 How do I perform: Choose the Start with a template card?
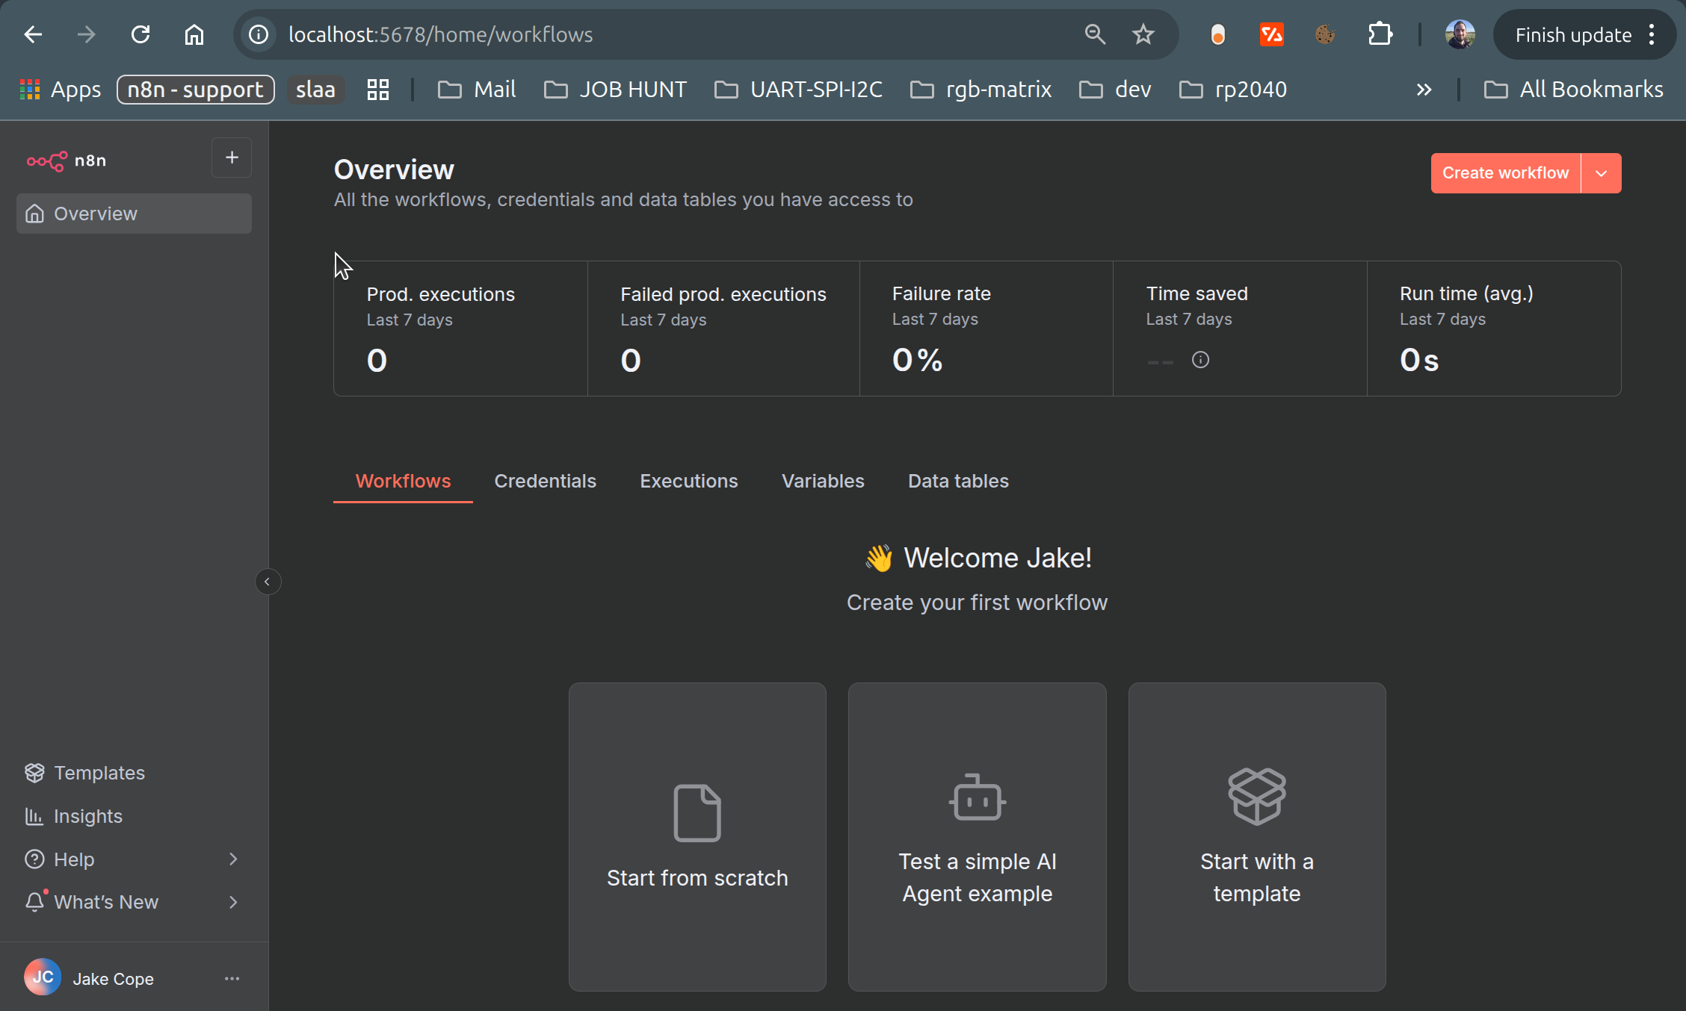click(x=1256, y=836)
